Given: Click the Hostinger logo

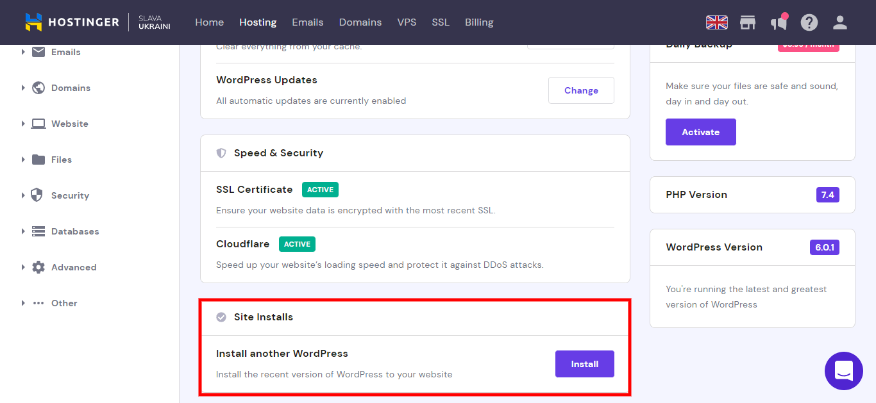Looking at the screenshot, I should (72, 22).
